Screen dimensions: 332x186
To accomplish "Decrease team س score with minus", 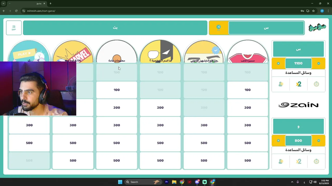I will pos(319,63).
